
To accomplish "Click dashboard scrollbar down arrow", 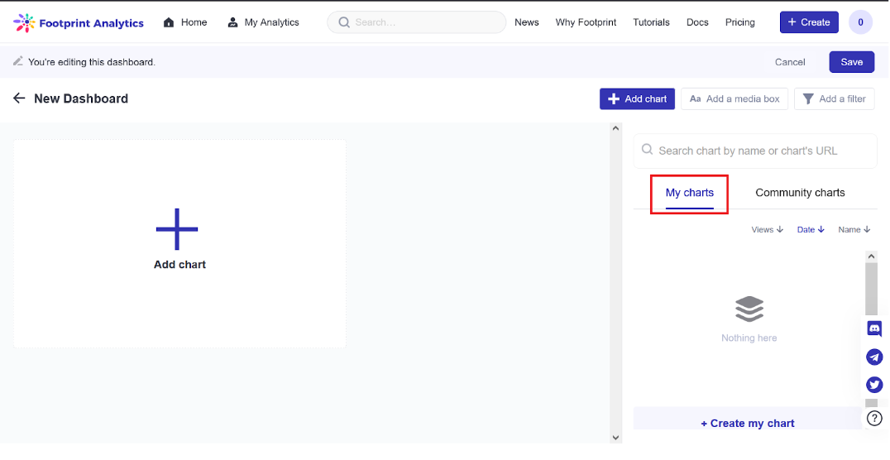I will click(615, 438).
